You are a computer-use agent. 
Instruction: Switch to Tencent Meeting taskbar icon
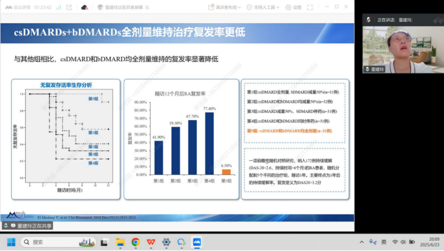tap(197, 242)
